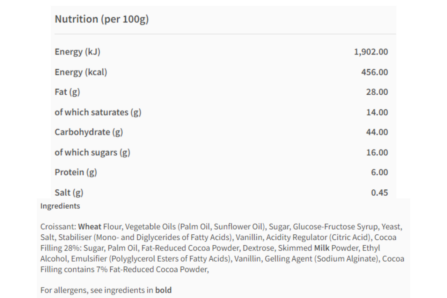Click the Energy (kcal) label
Screen dimensions: 447x298
pyautogui.click(x=81, y=72)
